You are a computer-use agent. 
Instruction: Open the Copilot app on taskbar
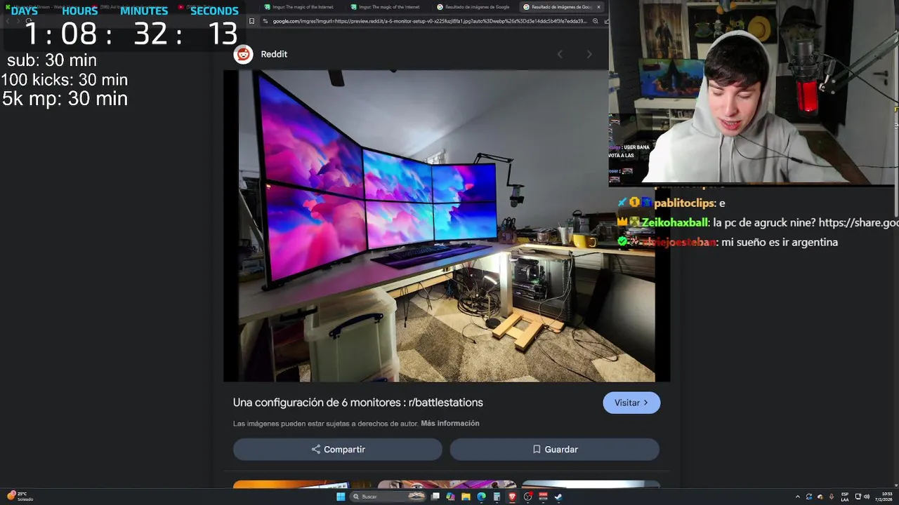(x=450, y=497)
